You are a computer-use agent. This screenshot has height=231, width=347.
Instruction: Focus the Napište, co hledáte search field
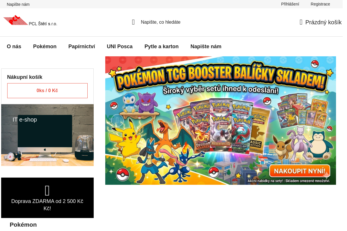[160, 22]
